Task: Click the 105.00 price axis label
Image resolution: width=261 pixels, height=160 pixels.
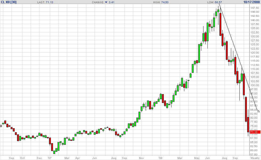Action: pyautogui.click(x=255, y=77)
